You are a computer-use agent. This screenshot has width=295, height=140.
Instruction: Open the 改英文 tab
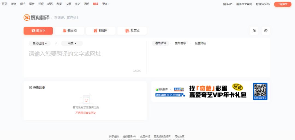tap(132, 31)
